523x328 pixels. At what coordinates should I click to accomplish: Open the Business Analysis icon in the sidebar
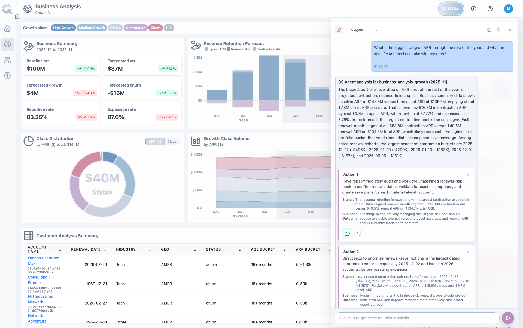(x=7, y=44)
